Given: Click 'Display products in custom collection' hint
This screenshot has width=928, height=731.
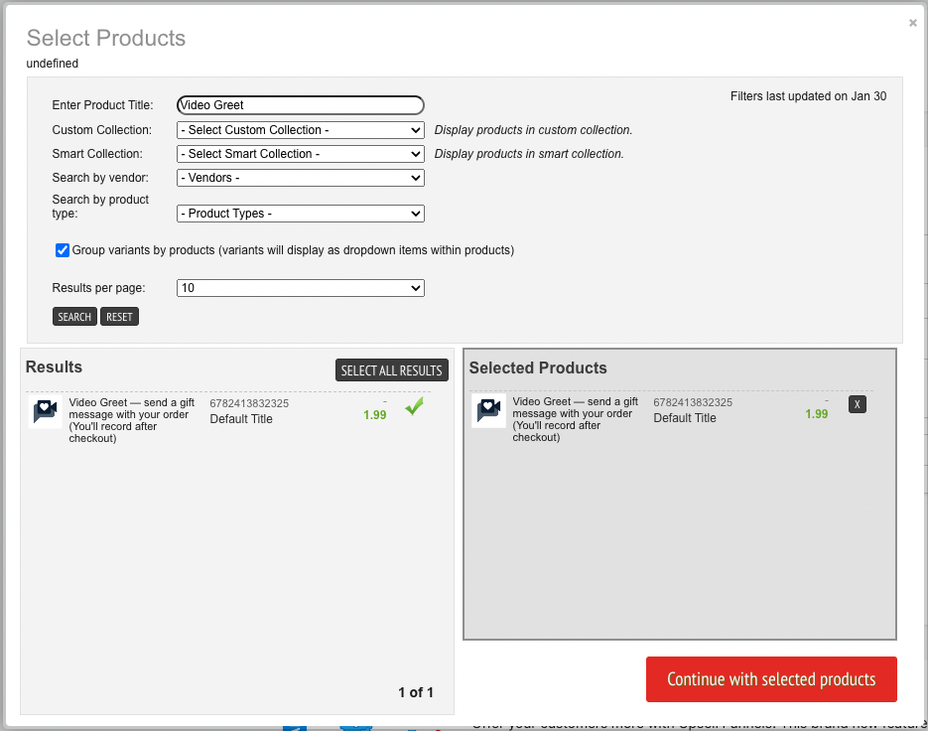Looking at the screenshot, I should 533,130.
